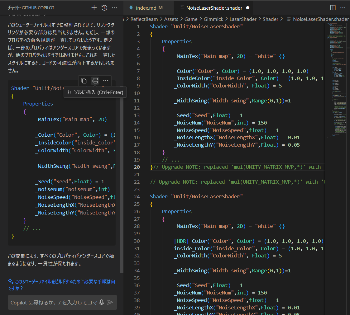The width and height of the screenshot is (350, 315).
Task: Close NoiseLaserShader.shader tab via unsaved dot
Action: pyautogui.click(x=247, y=8)
